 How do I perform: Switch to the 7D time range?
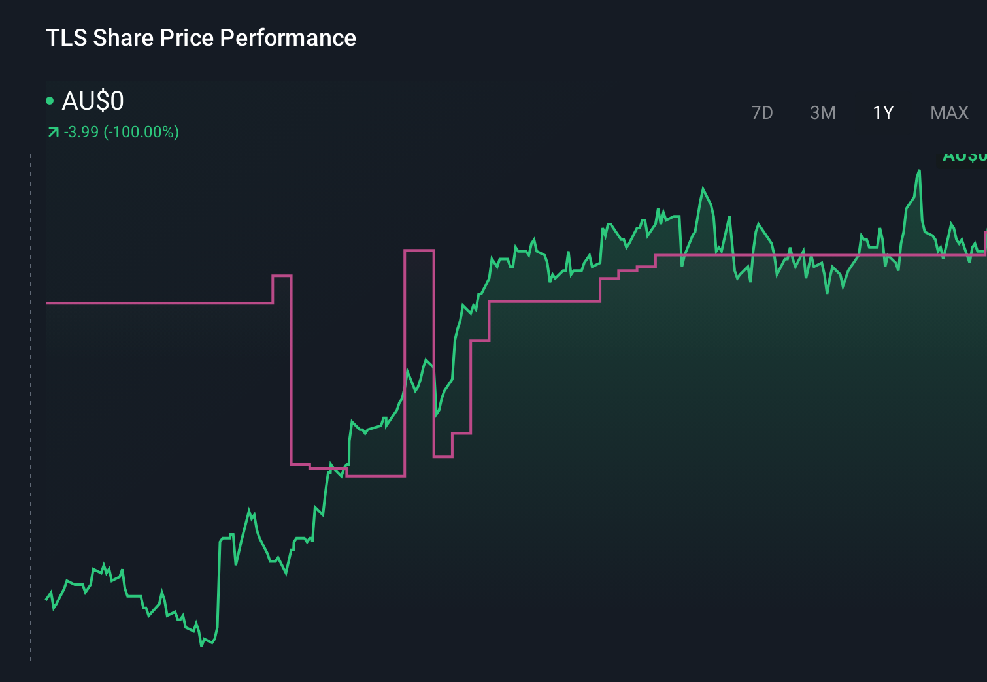(761, 113)
